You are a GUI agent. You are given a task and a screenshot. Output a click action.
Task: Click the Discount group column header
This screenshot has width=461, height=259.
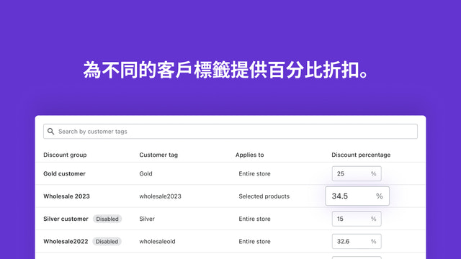(x=65, y=155)
